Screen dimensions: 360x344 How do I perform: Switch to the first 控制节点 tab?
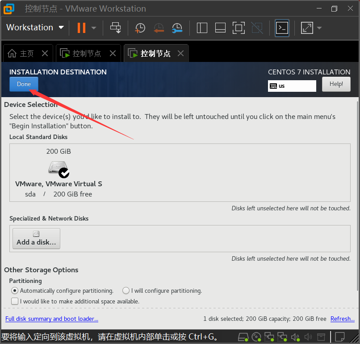[x=86, y=53]
